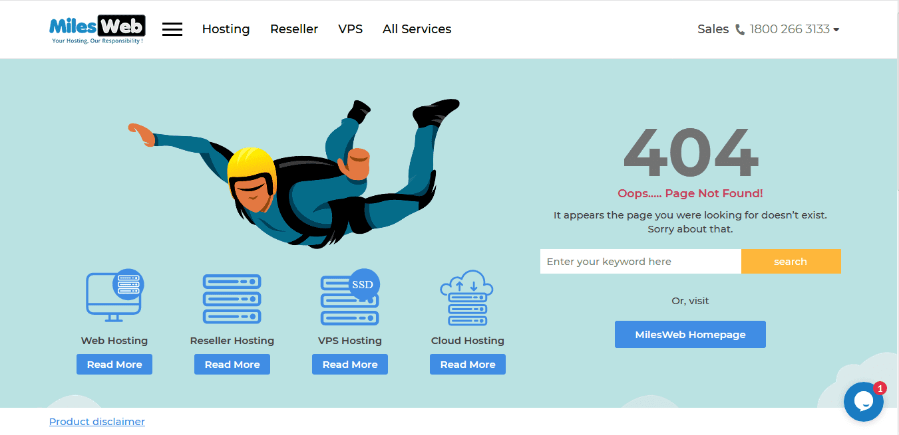
Task: Click Read More under Web Hosting
Action: click(114, 364)
